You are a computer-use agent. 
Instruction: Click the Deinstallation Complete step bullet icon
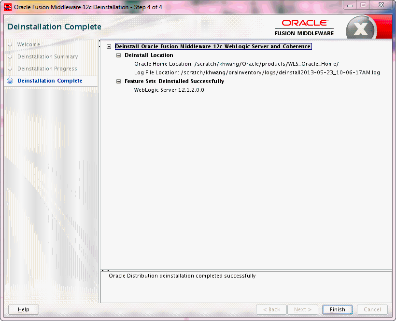pyautogui.click(x=10, y=81)
